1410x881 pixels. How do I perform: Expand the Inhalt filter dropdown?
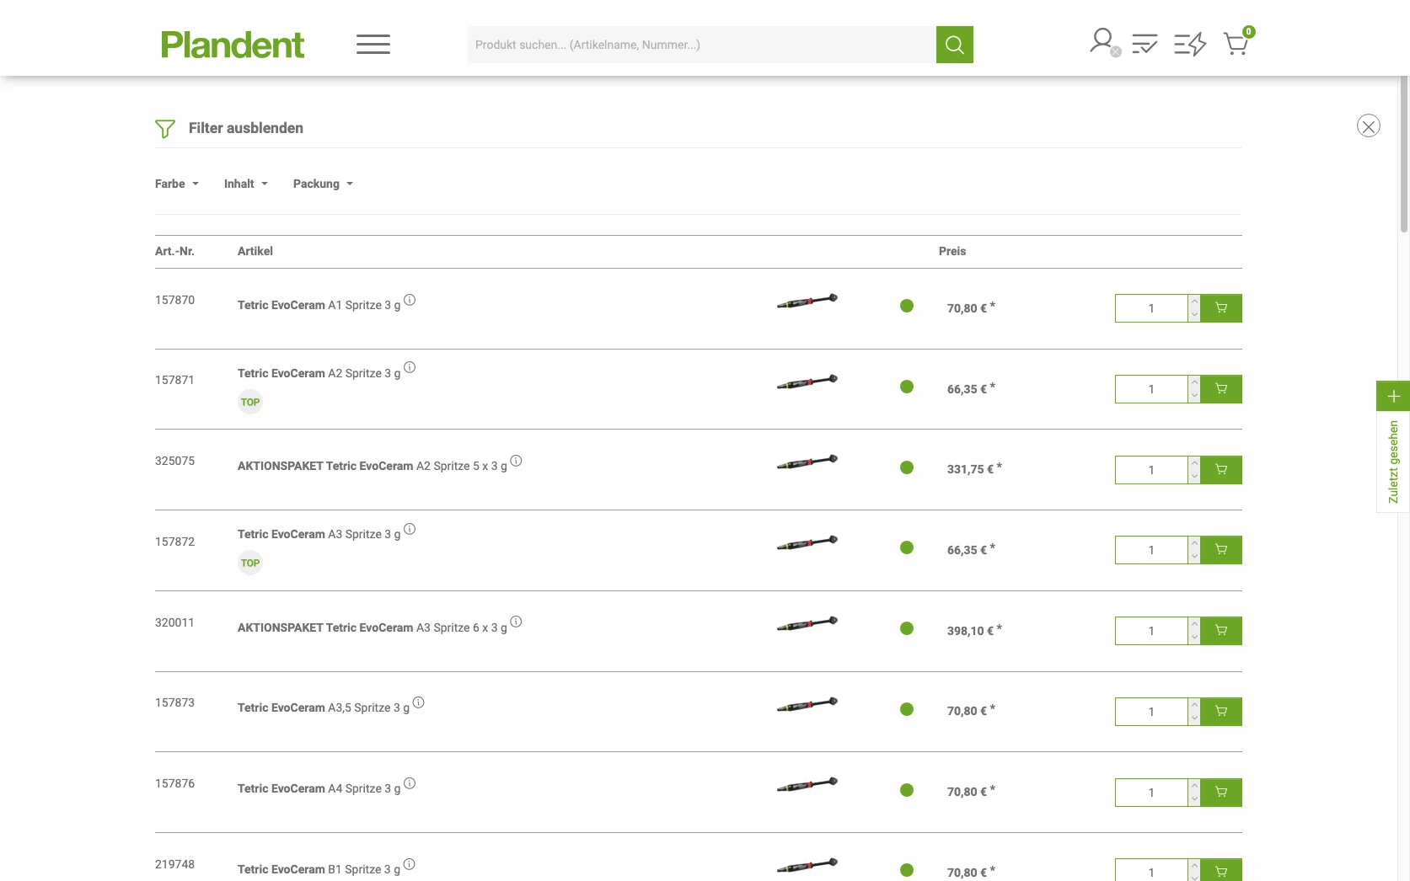pos(246,184)
